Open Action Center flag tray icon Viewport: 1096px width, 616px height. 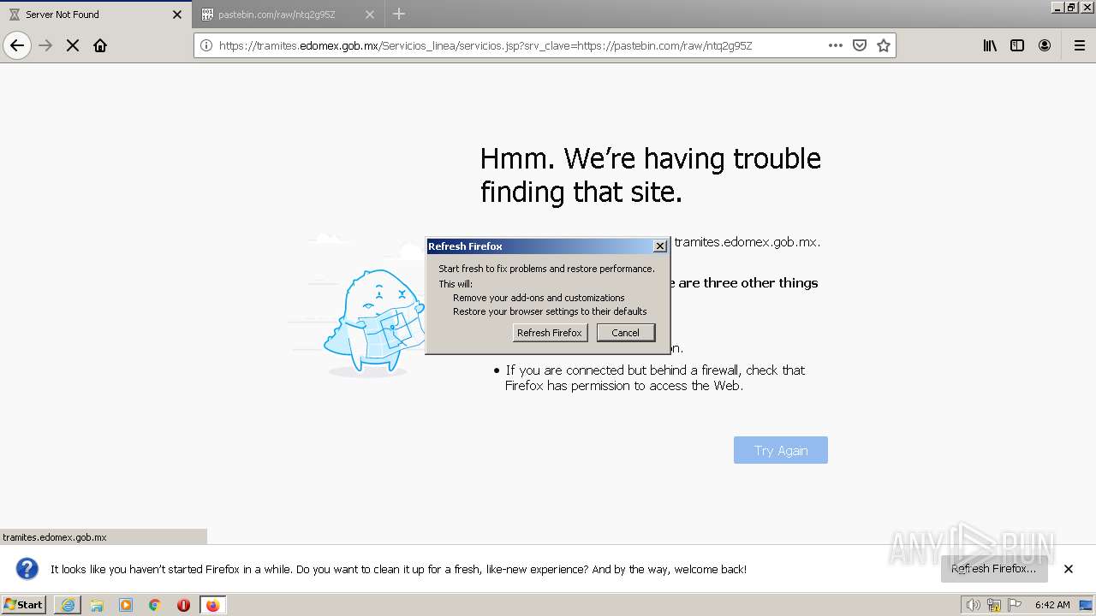tap(1015, 605)
